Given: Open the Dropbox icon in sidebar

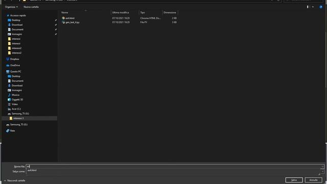Looking at the screenshot, I should click(x=8, y=59).
